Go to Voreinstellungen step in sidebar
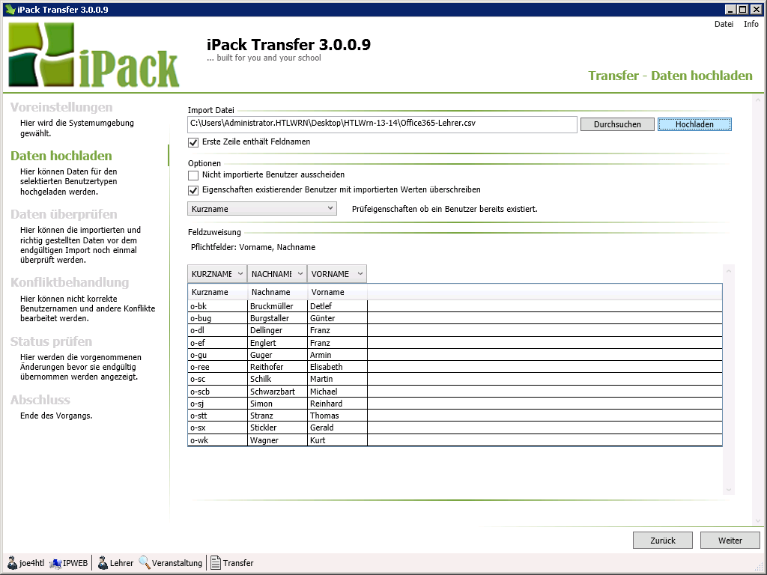This screenshot has height=575, width=767. coord(61,107)
